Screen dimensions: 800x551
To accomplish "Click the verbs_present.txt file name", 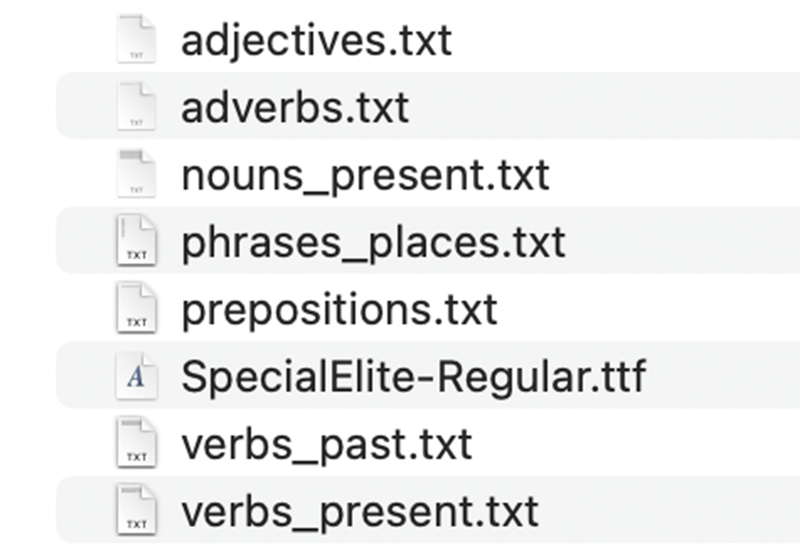I will [360, 512].
